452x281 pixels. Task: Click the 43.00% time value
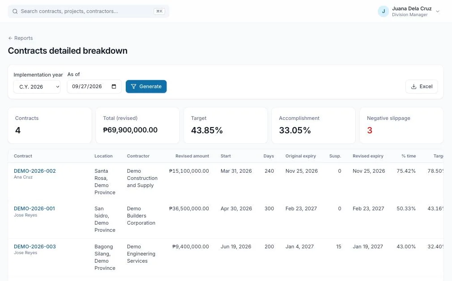coord(406,247)
